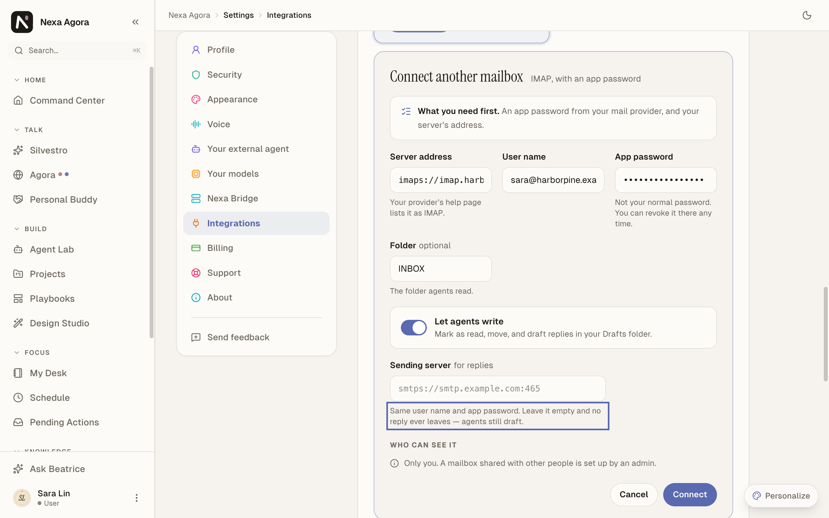
Task: Toggle dark mode with the moon icon
Action: pos(807,15)
